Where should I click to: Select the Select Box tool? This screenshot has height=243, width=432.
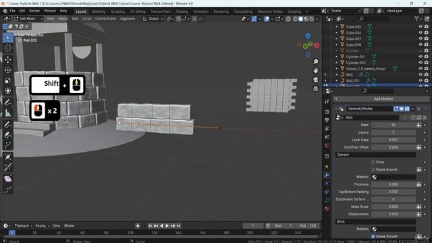point(7,38)
